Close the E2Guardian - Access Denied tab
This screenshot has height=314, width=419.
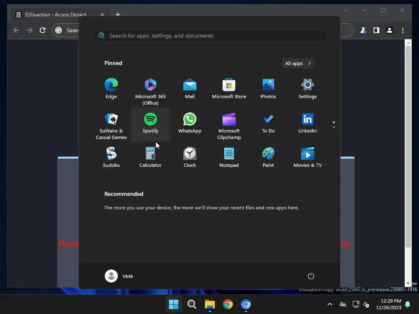point(102,14)
